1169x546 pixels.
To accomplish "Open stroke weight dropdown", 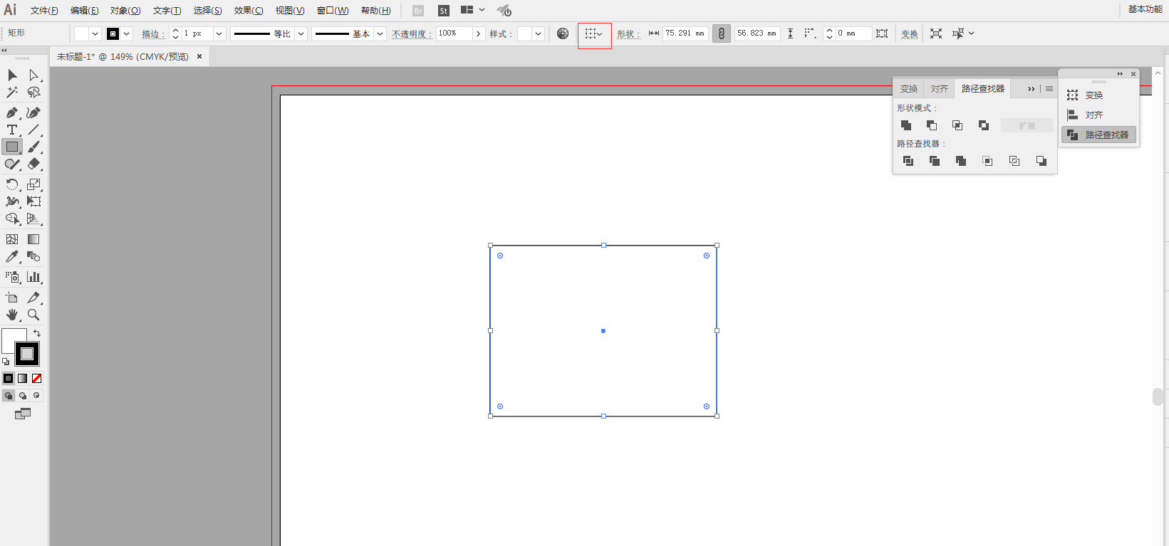I will tap(219, 33).
